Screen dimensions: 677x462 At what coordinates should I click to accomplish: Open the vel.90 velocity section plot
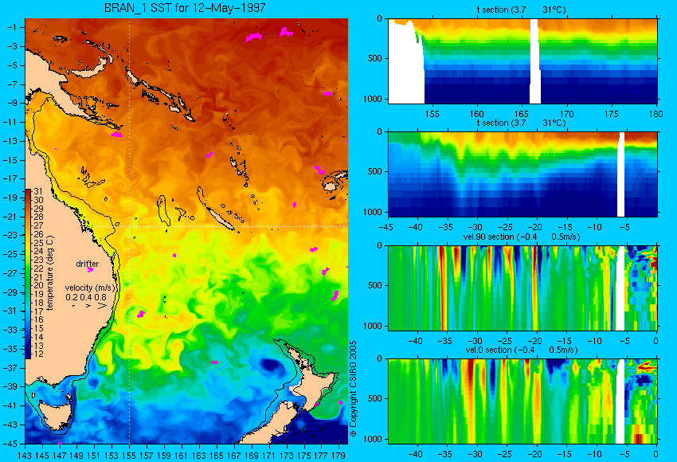(x=522, y=288)
